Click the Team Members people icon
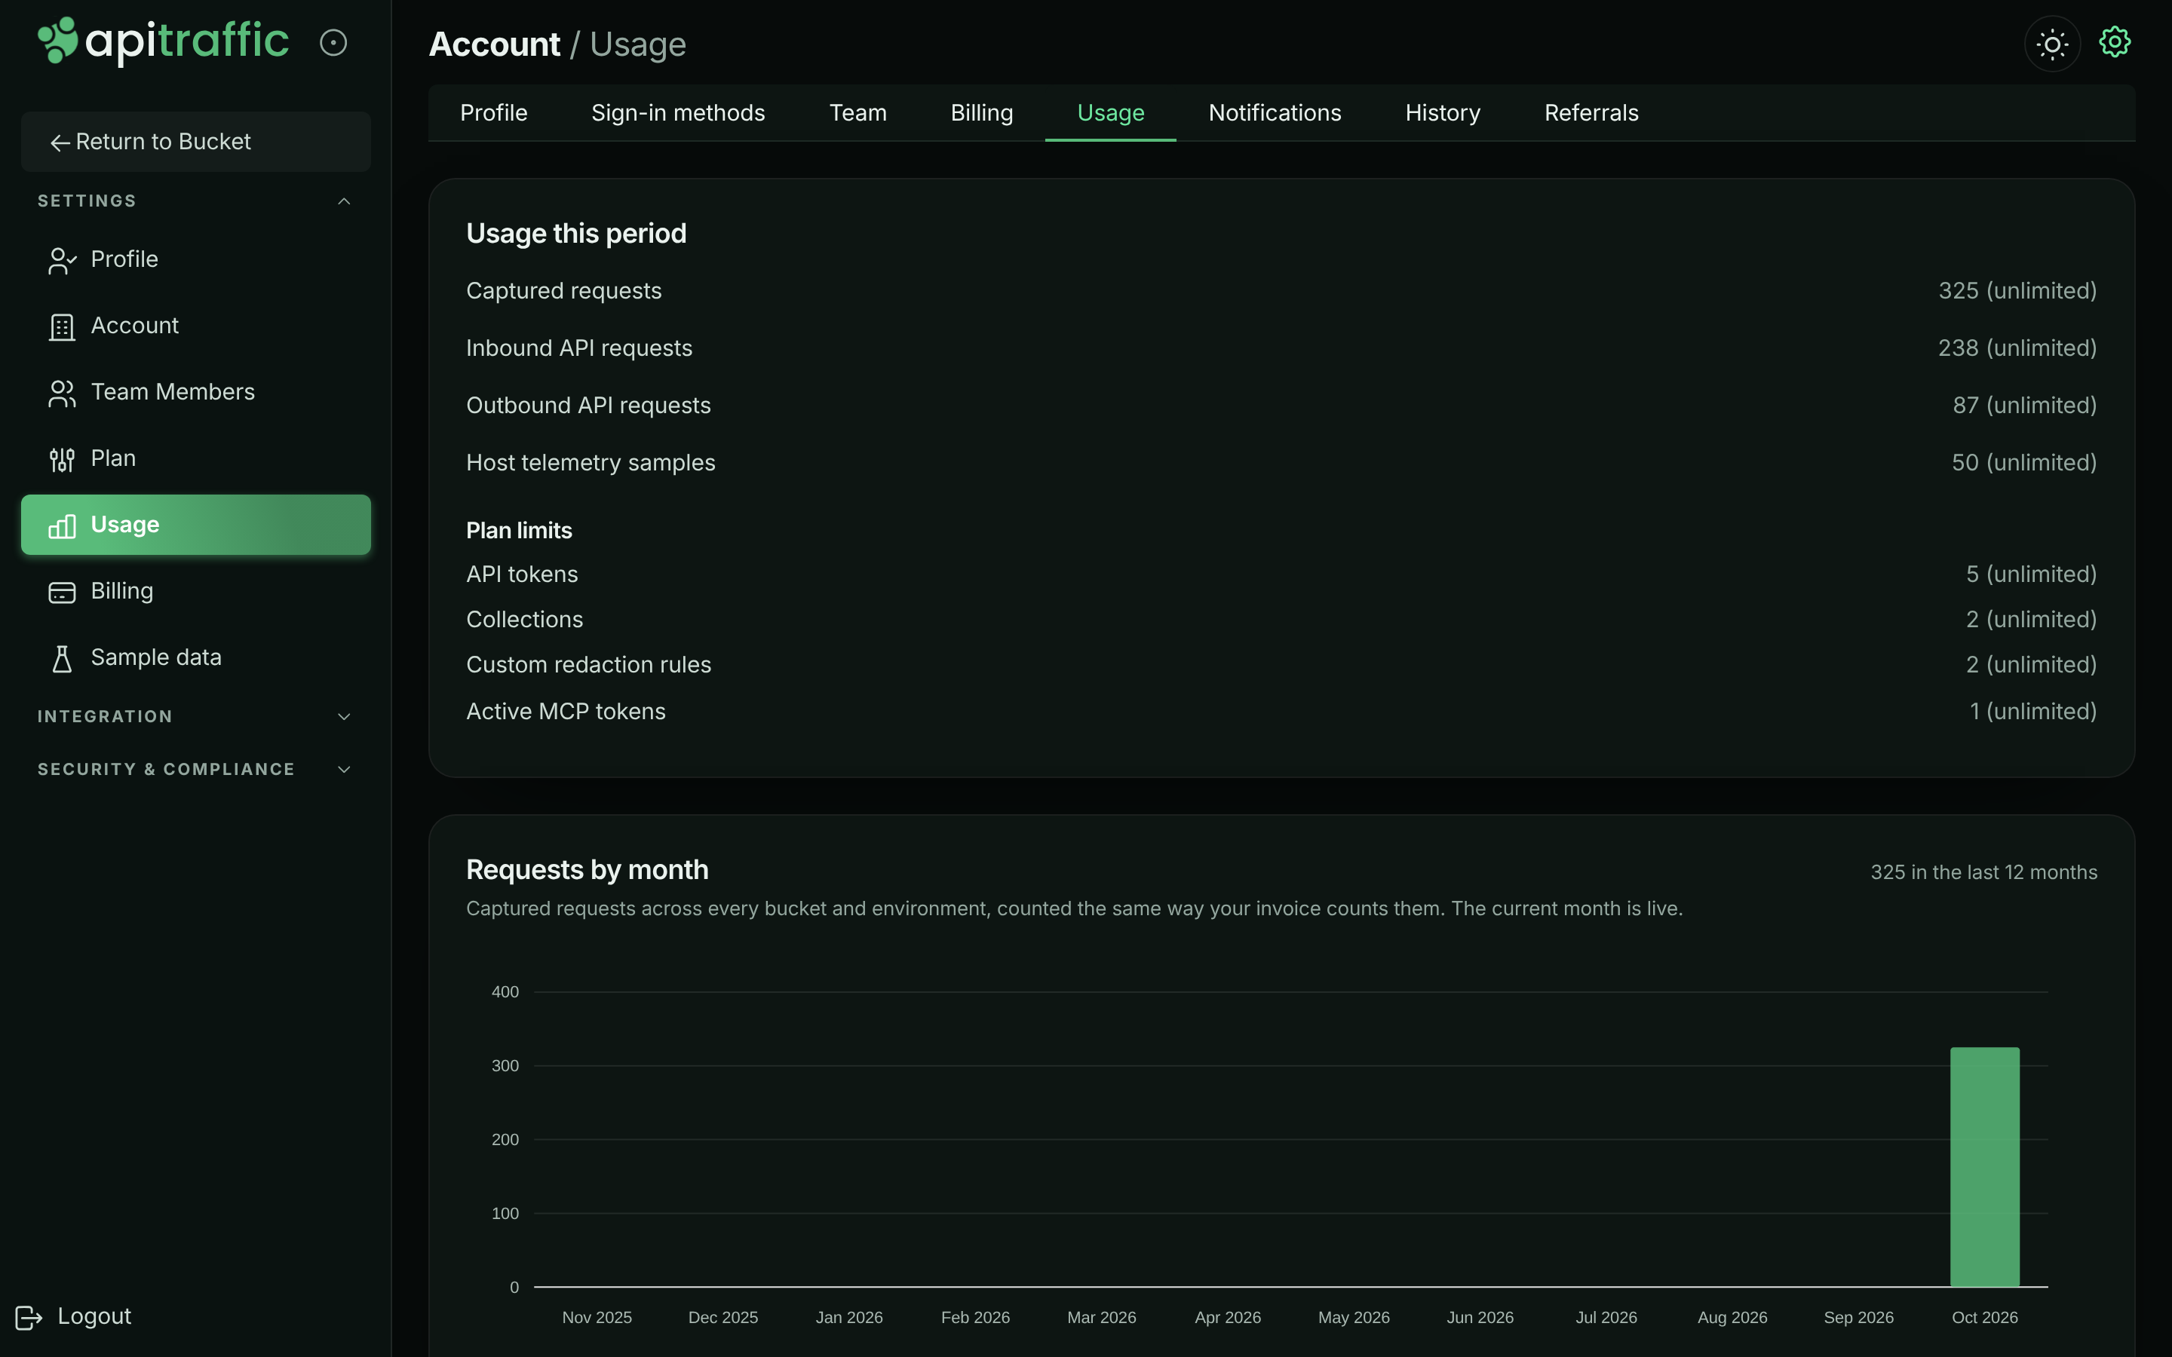Image resolution: width=2172 pixels, height=1357 pixels. tap(62, 393)
